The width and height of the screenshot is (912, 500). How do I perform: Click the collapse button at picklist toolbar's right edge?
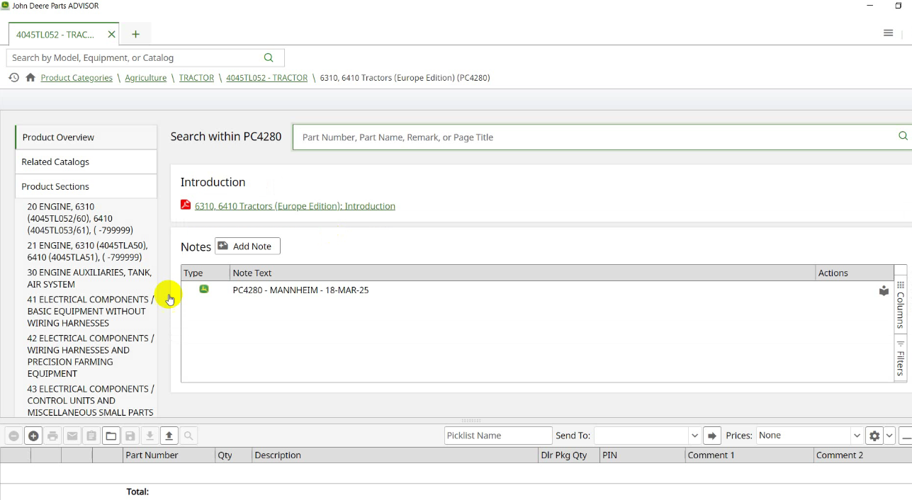point(906,436)
